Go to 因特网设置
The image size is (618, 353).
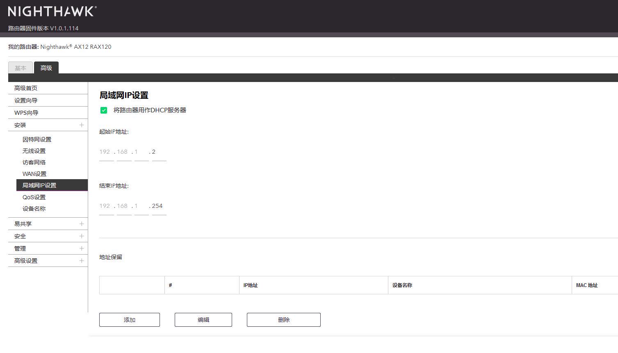point(36,139)
